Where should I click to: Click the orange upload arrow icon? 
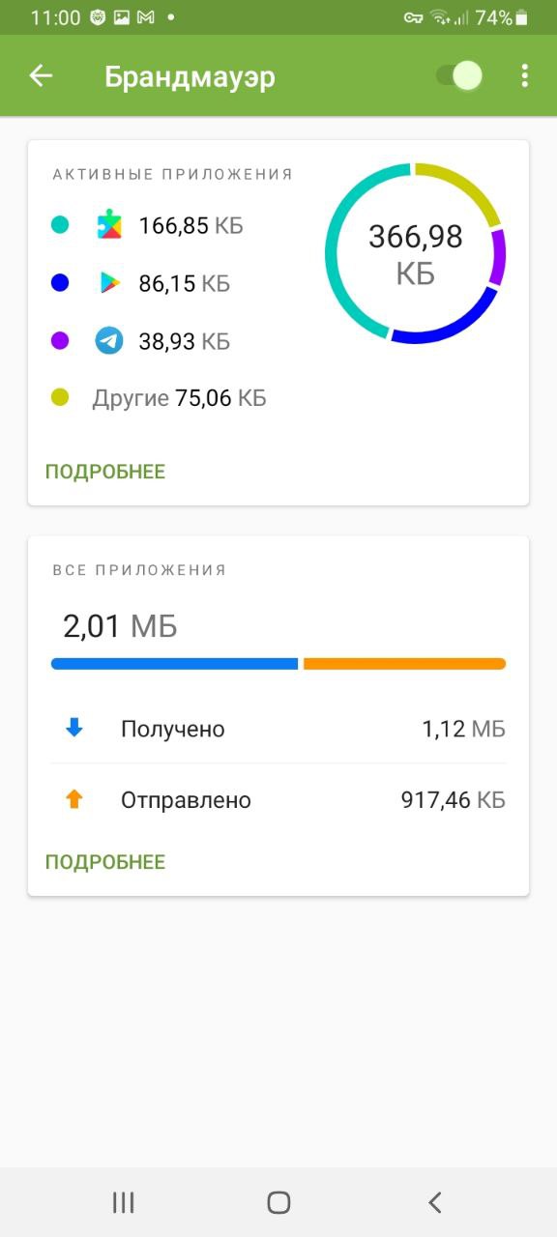[x=76, y=799]
